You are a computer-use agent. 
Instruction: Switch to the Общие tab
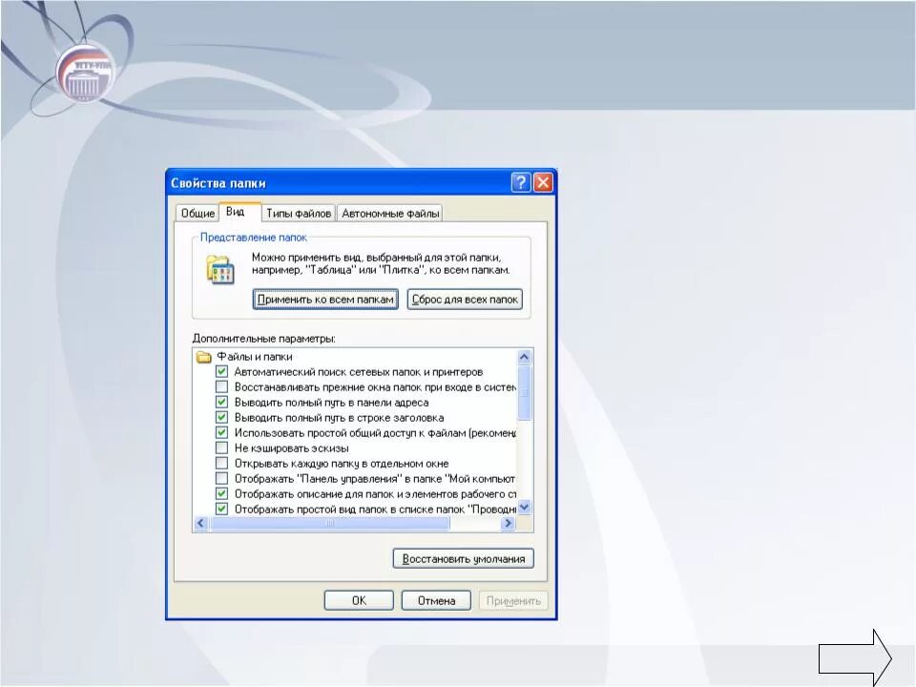pos(197,213)
